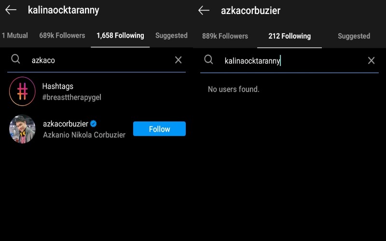Open Suggested tab on left panel
The image size is (386, 241).
[171, 36]
